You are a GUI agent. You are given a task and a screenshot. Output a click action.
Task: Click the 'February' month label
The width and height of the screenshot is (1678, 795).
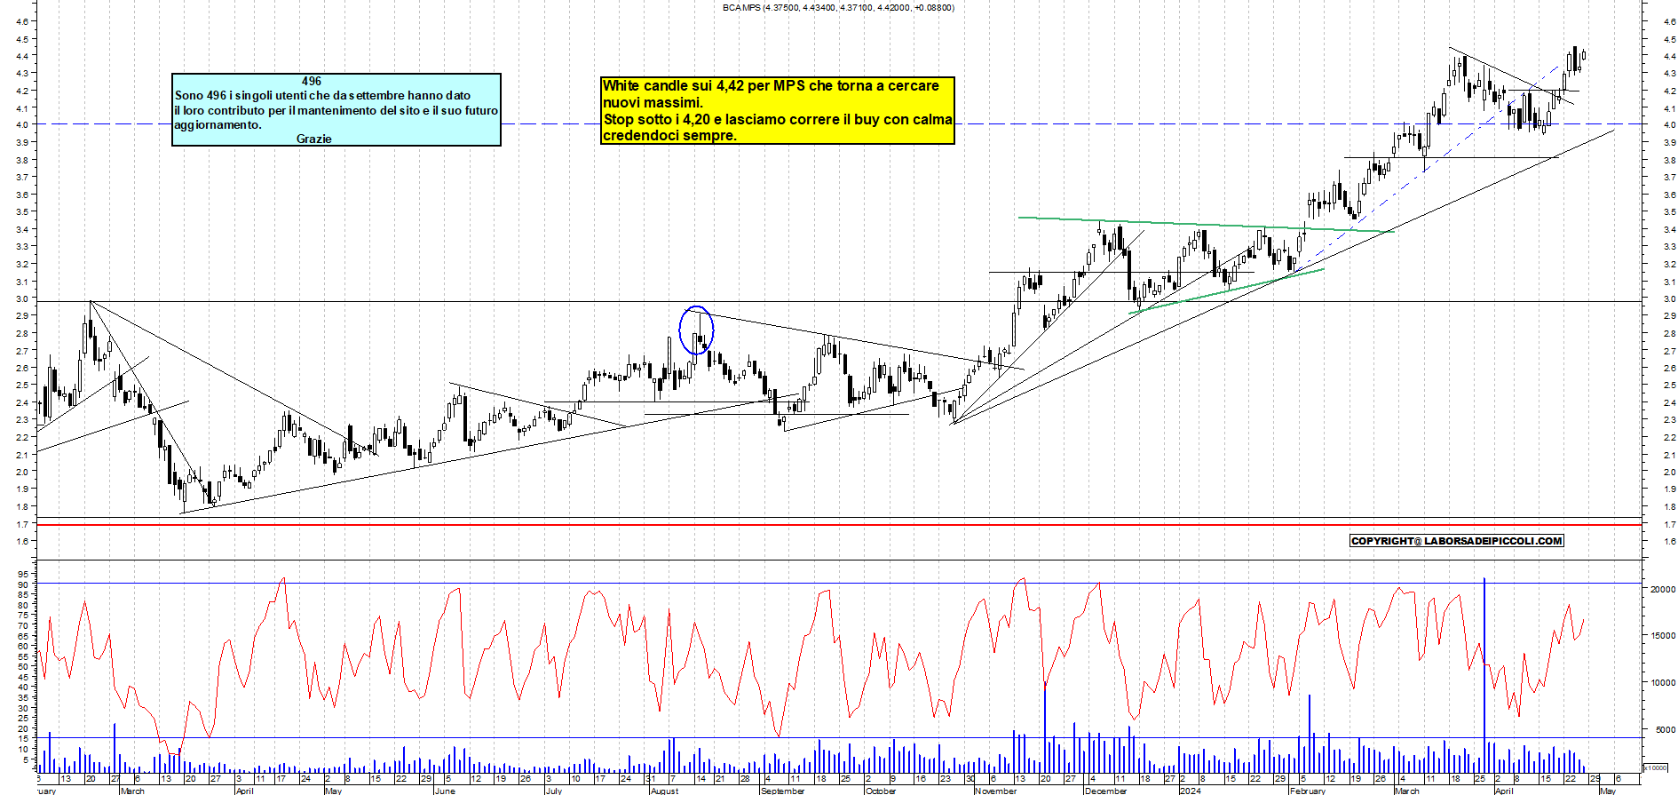pyautogui.click(x=1307, y=791)
